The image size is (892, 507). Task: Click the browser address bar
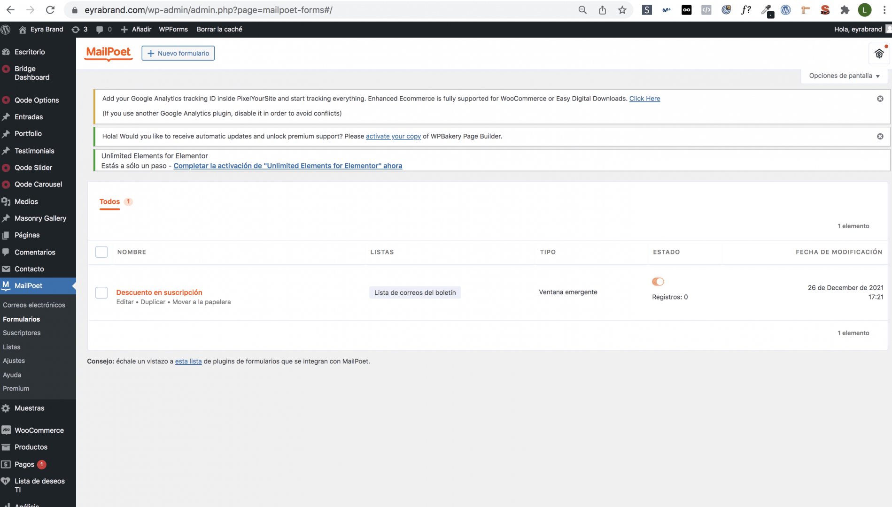[x=319, y=10]
